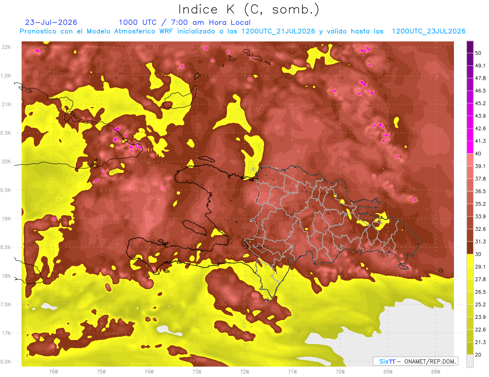This screenshot has width=489, height=377.
Task: Pick the olive legend band between 20 and 21.3
Action: [x=470, y=349]
